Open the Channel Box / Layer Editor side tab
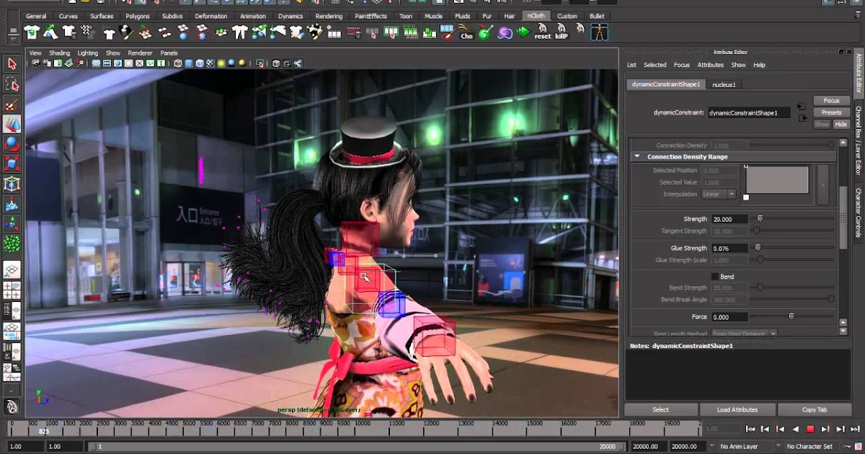865x454 pixels. pos(858,141)
